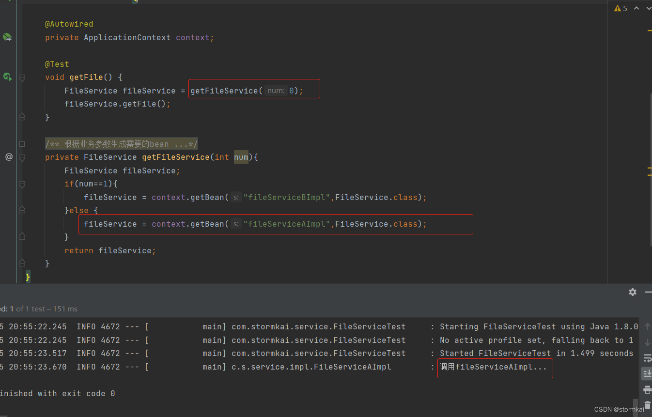Click the Spring autowired bean gutter icon

coord(7,37)
